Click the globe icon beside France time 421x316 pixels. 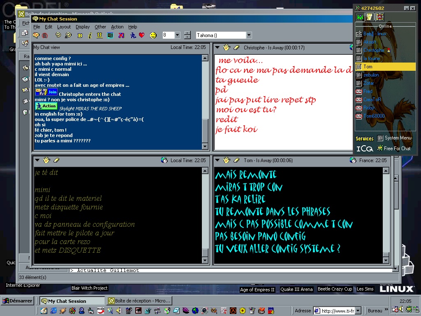(352, 160)
